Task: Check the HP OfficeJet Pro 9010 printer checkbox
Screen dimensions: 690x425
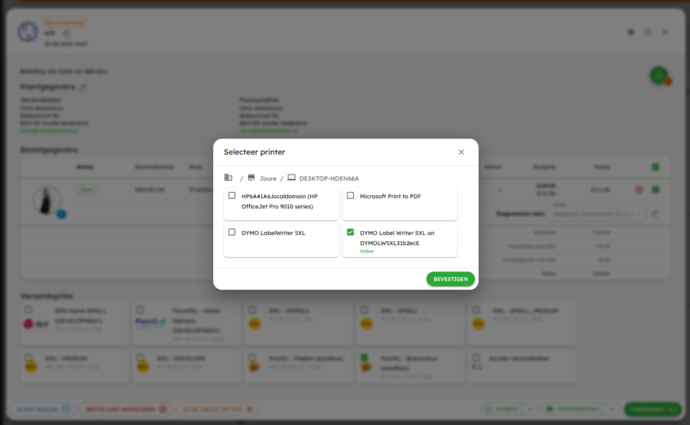Action: (232, 195)
